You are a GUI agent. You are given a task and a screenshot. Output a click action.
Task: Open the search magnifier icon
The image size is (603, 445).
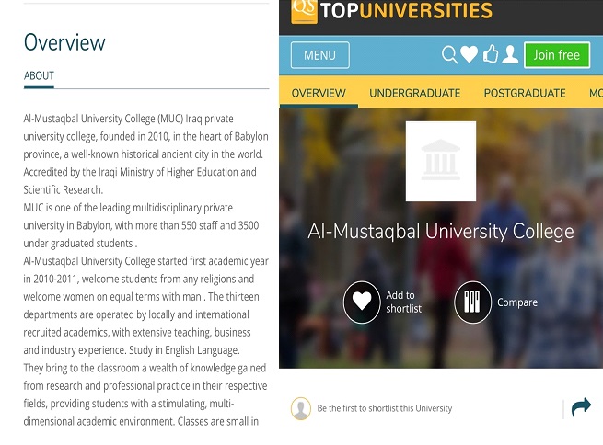[x=449, y=55]
